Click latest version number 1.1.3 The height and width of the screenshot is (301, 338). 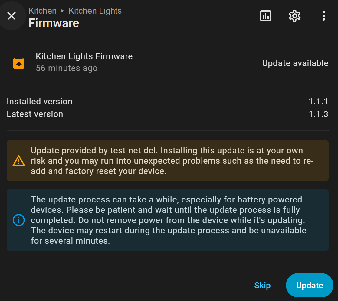pyautogui.click(x=318, y=114)
